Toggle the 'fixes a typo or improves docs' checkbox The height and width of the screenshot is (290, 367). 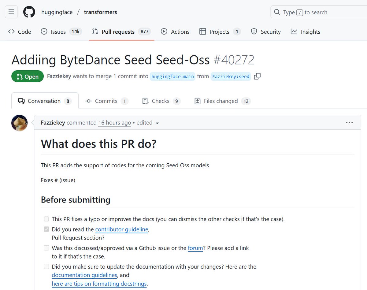[46, 219]
